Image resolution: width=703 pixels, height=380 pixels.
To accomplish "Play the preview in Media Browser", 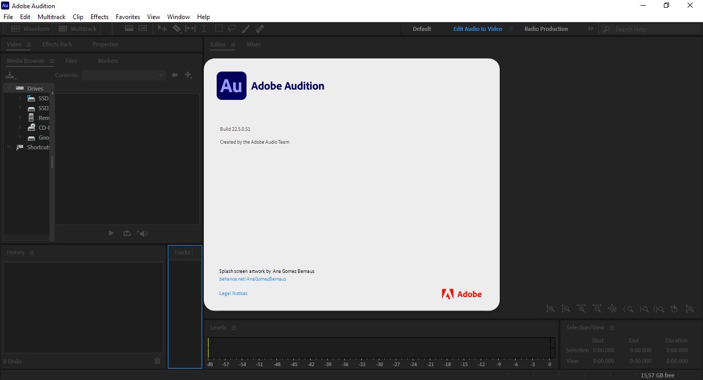I will (111, 233).
